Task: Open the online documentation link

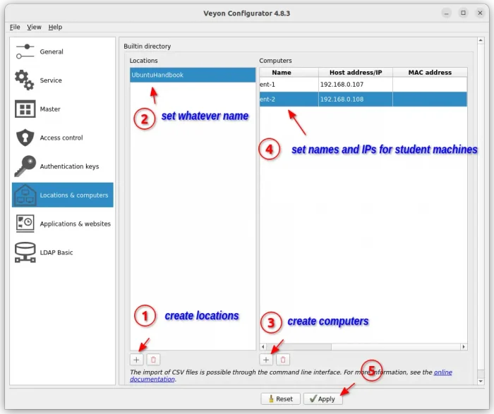Action: coord(443,372)
